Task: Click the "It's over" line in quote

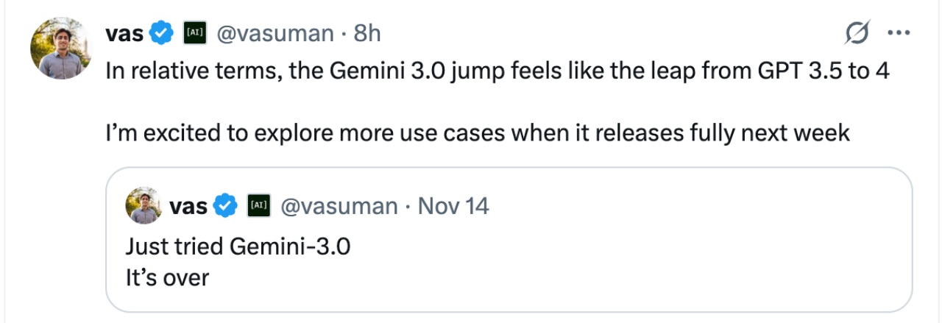Action: pyautogui.click(x=167, y=278)
